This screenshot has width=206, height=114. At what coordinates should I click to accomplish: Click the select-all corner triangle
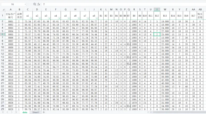pyautogui.click(x=3, y=10)
